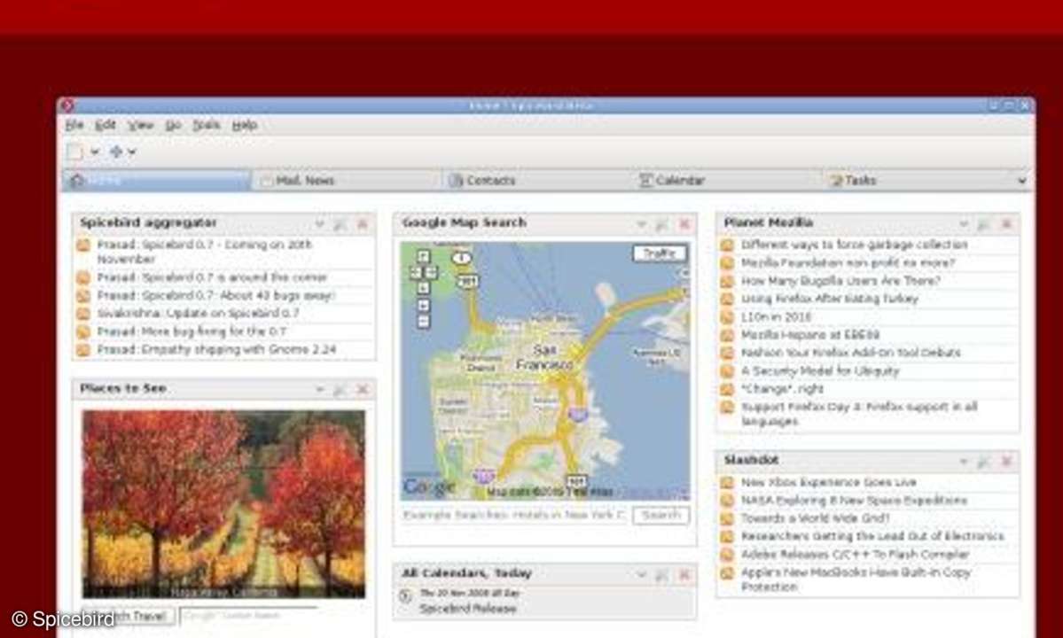
Task: Click the edit icon on Google Map Search panel
Action: coord(661,224)
